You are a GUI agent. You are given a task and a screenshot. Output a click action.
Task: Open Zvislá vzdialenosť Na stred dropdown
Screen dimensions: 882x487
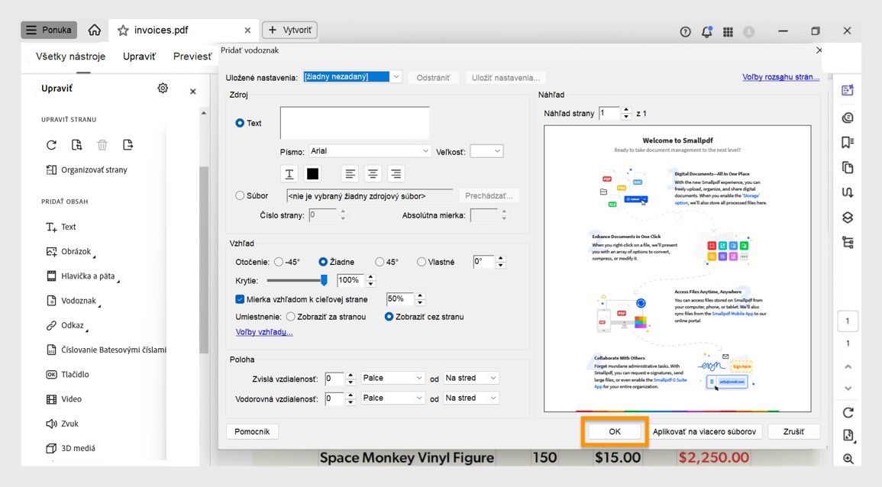point(471,378)
